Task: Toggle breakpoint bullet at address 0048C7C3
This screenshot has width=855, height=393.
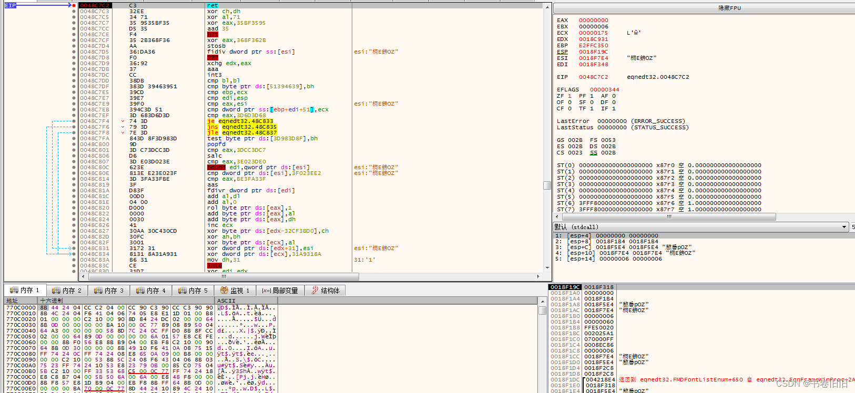Action: (74, 12)
